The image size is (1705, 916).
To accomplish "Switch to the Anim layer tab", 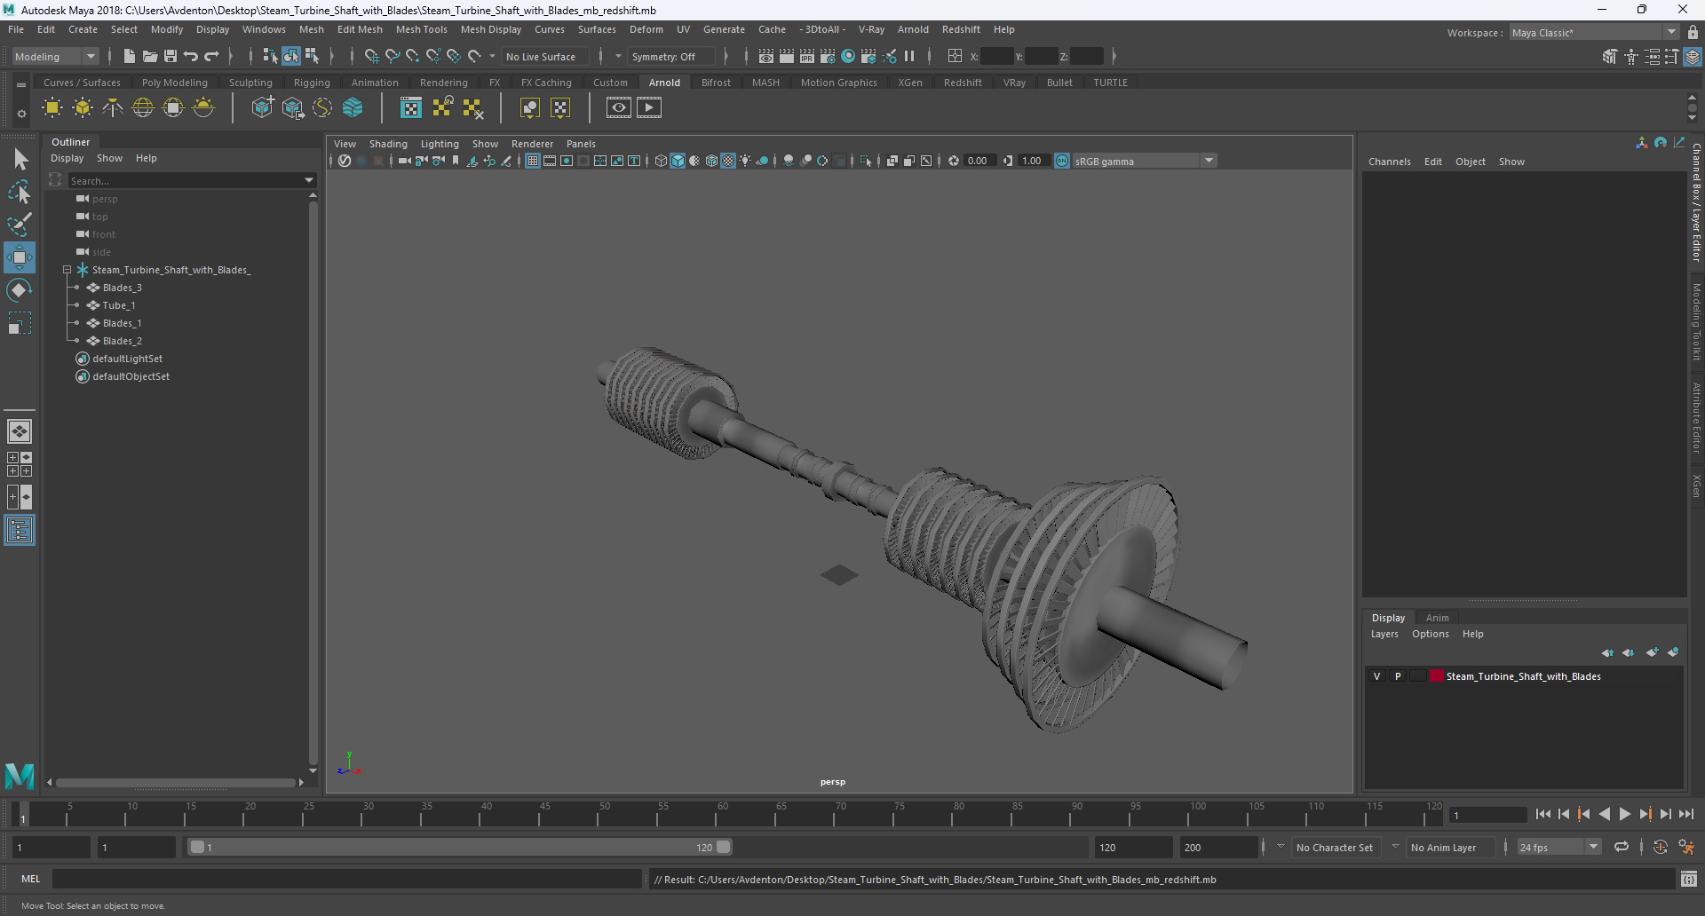I will point(1437,618).
